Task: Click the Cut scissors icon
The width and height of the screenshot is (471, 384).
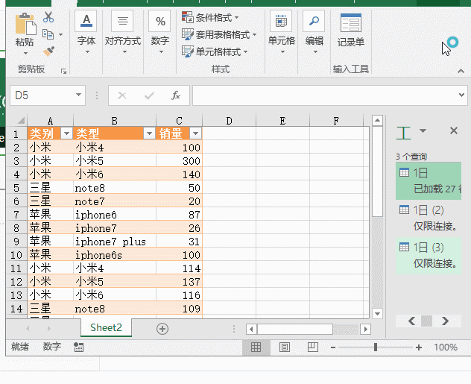Action: tap(48, 17)
